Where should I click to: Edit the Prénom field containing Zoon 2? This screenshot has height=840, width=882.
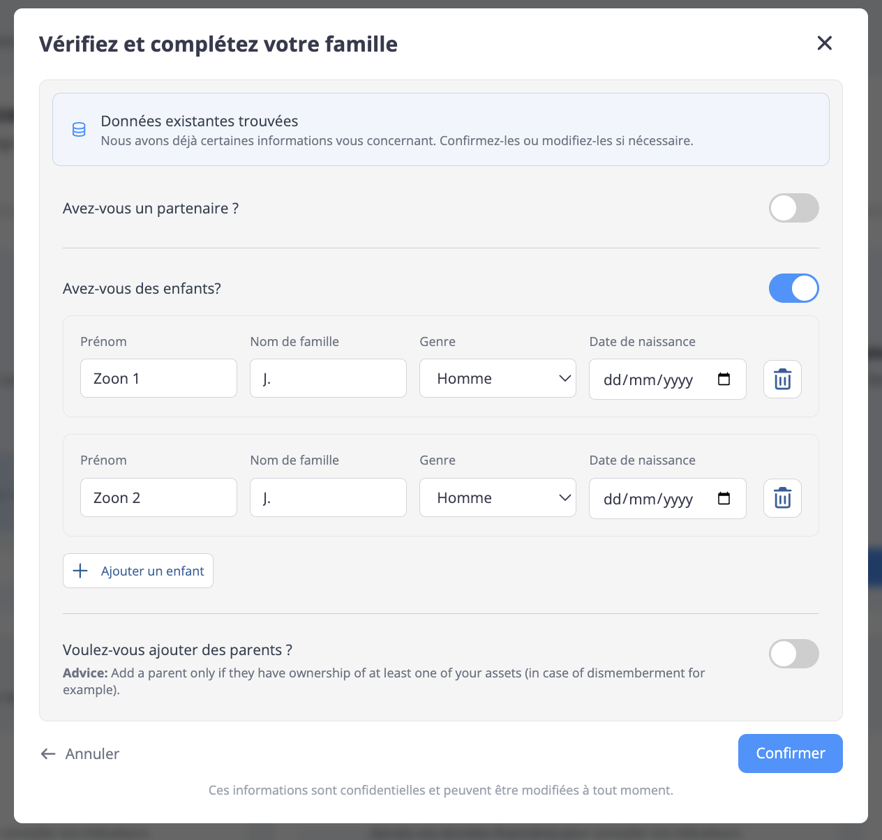pos(158,498)
